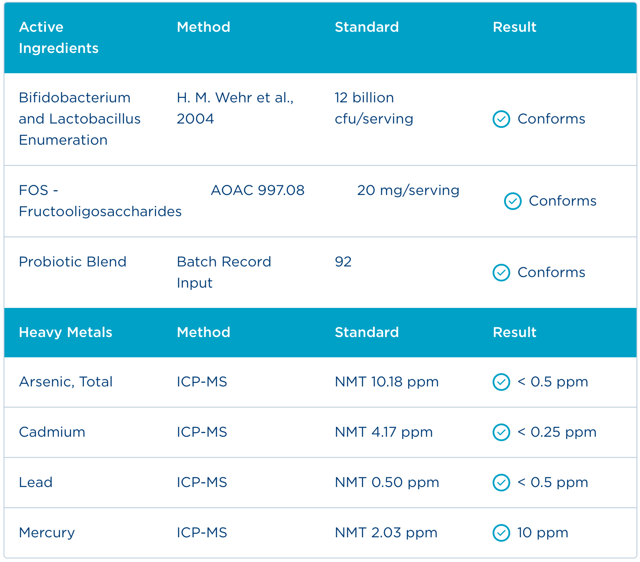
Task: Click Mercury result checkmark icon
Action: pos(501,533)
